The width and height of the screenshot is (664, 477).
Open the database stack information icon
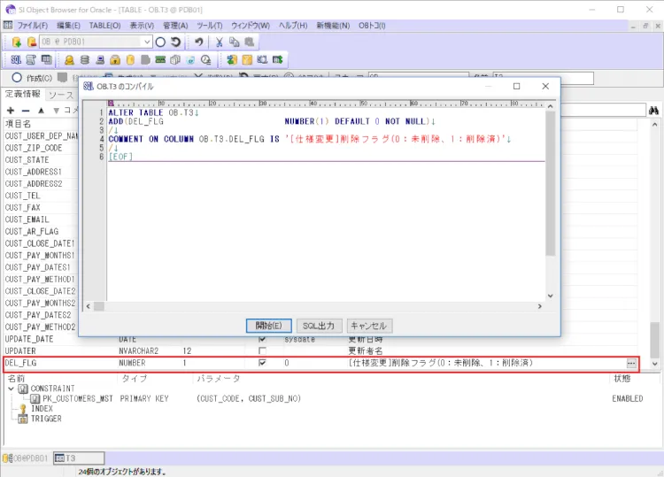tap(85, 59)
